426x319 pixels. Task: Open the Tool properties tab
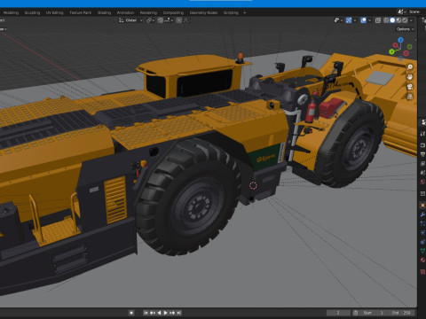pyautogui.click(x=422, y=134)
